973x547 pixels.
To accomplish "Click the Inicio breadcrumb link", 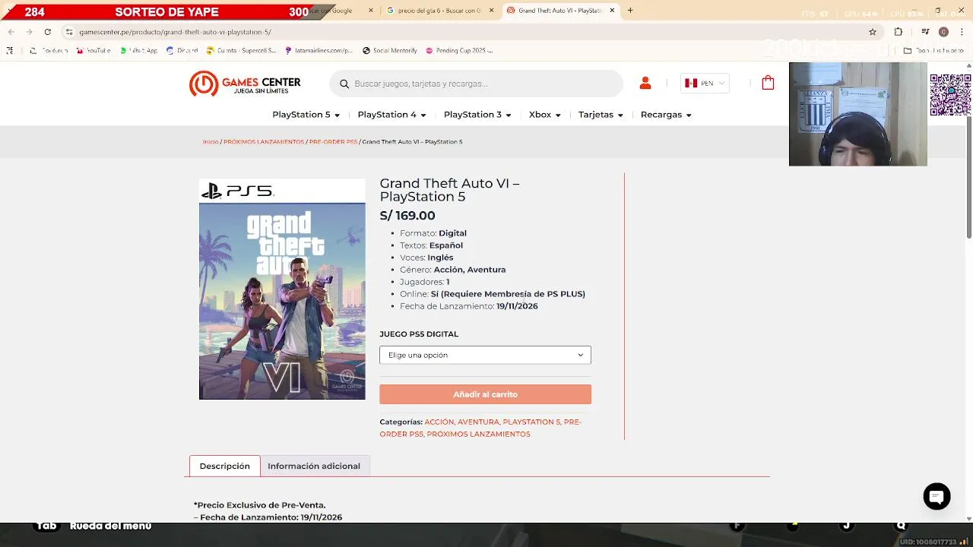I will [211, 142].
